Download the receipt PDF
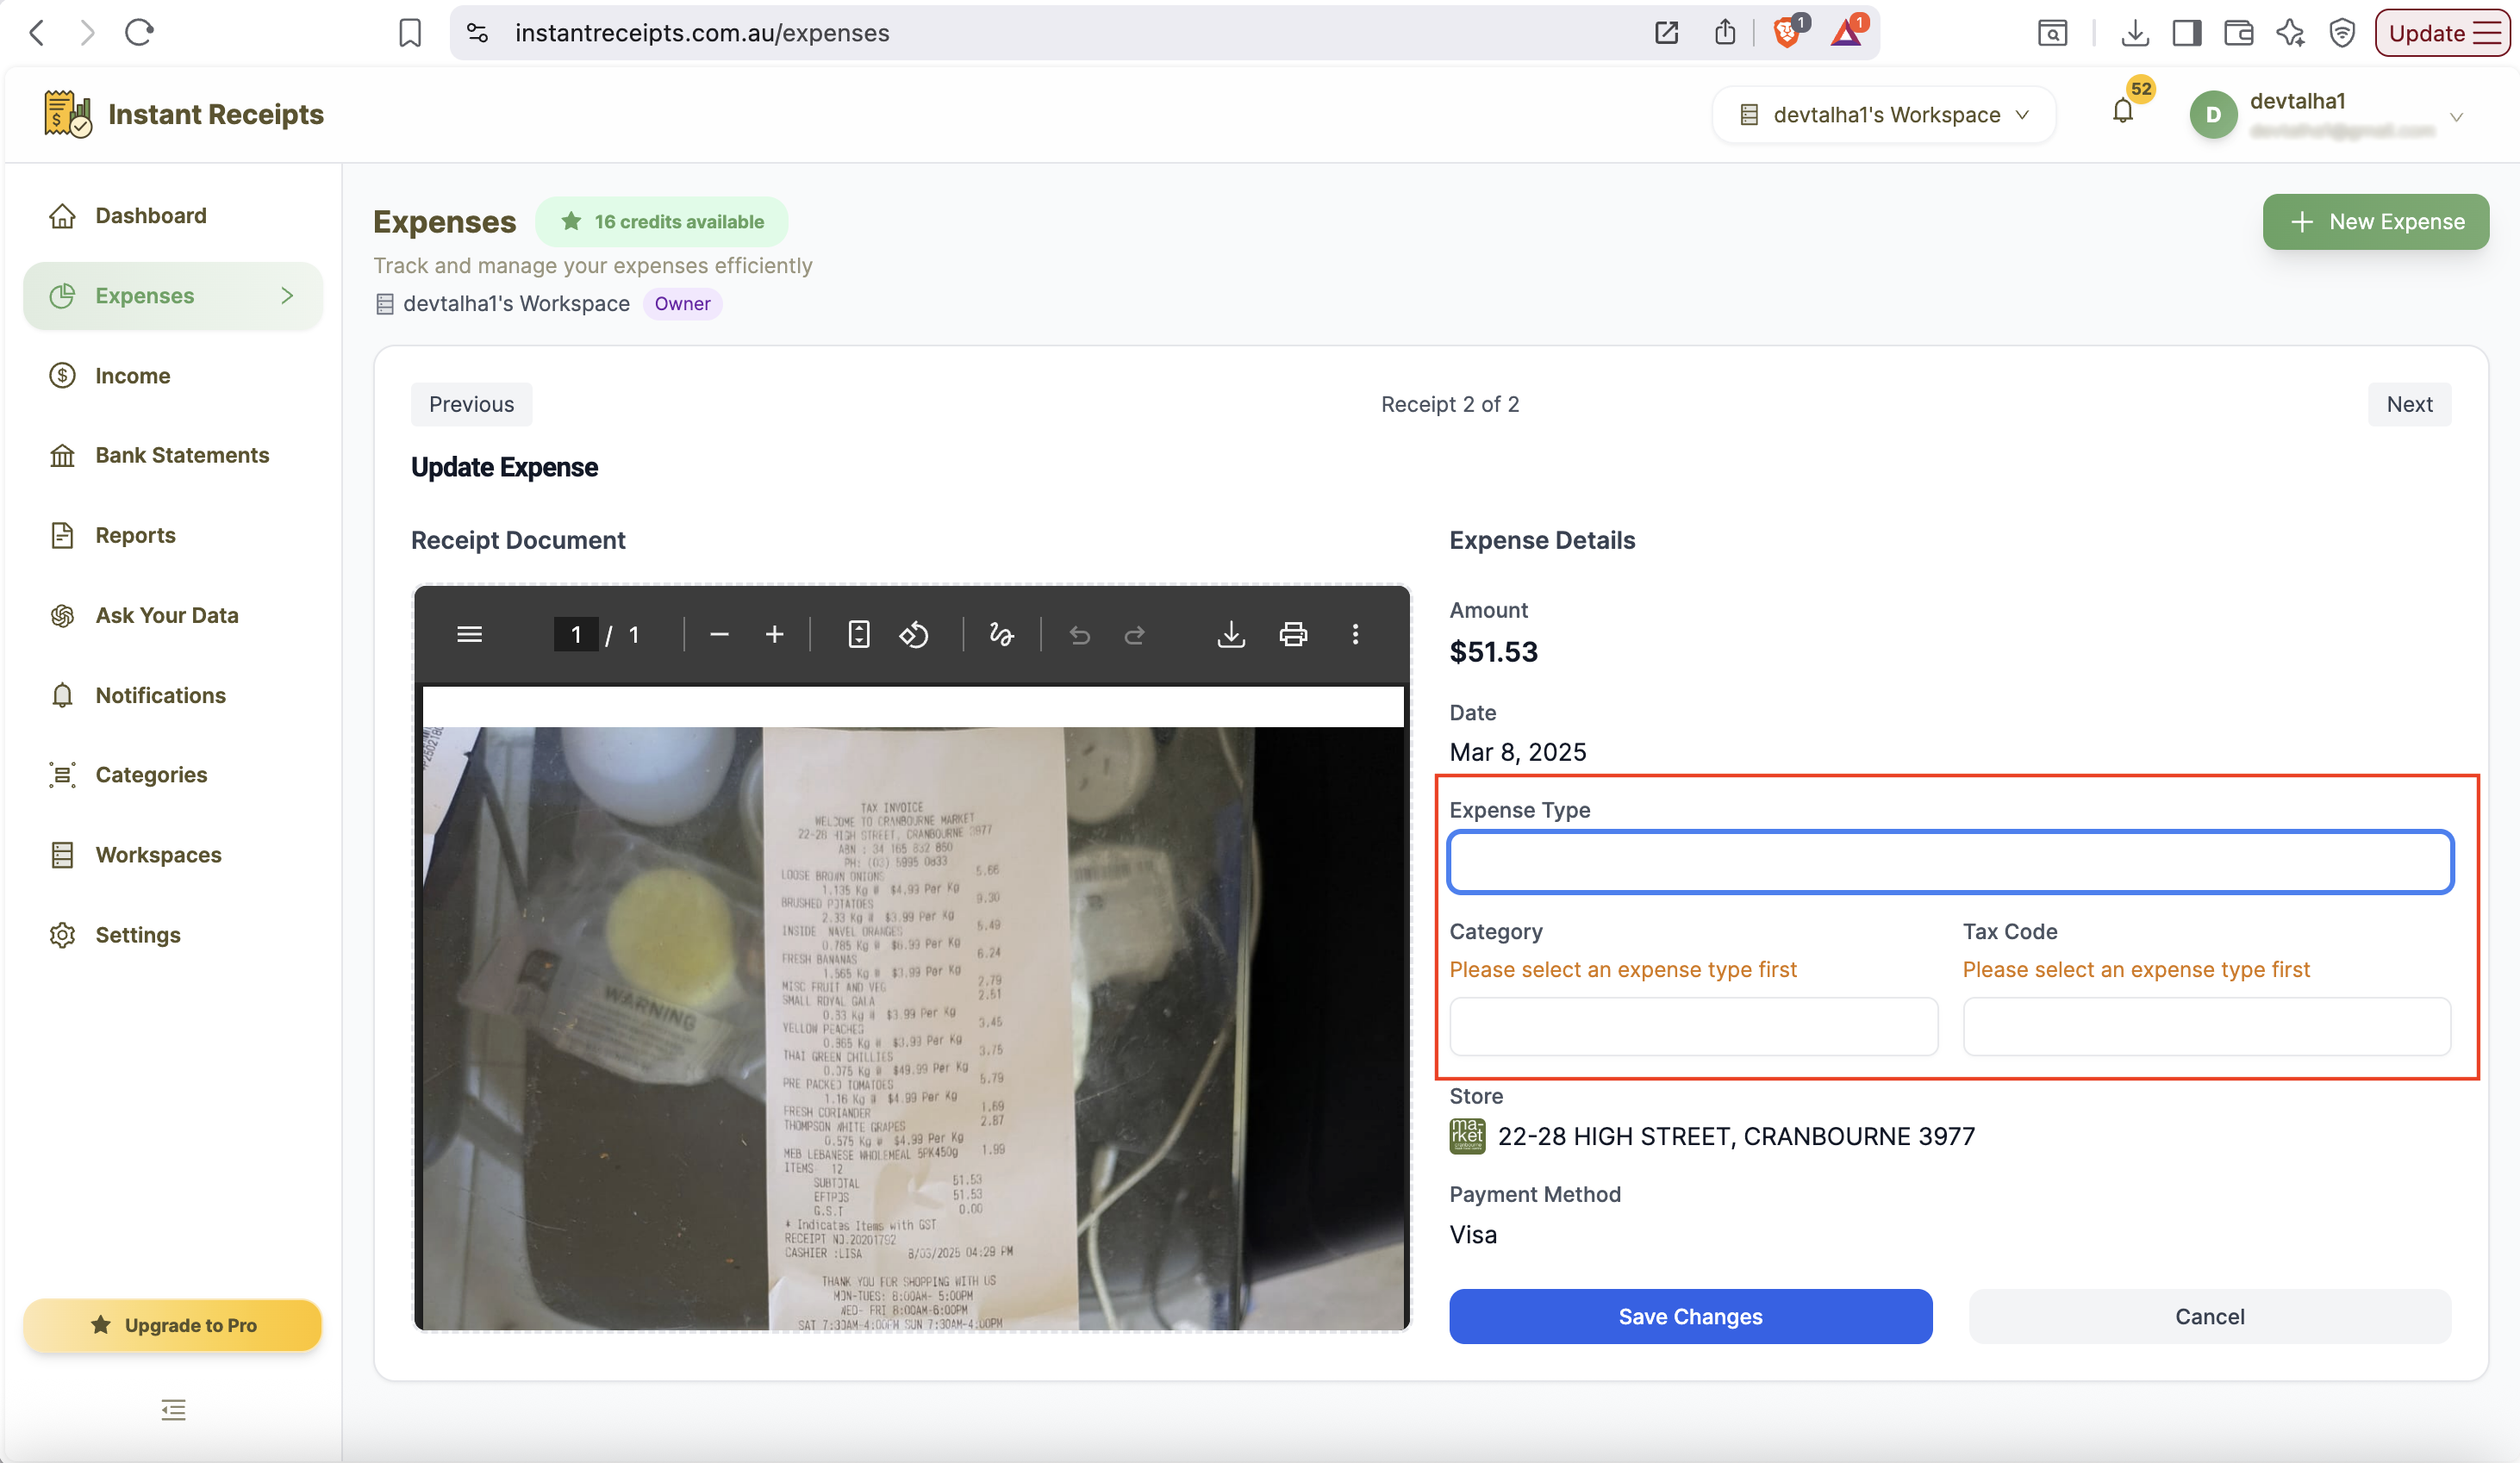The height and width of the screenshot is (1463, 2520). [1232, 634]
